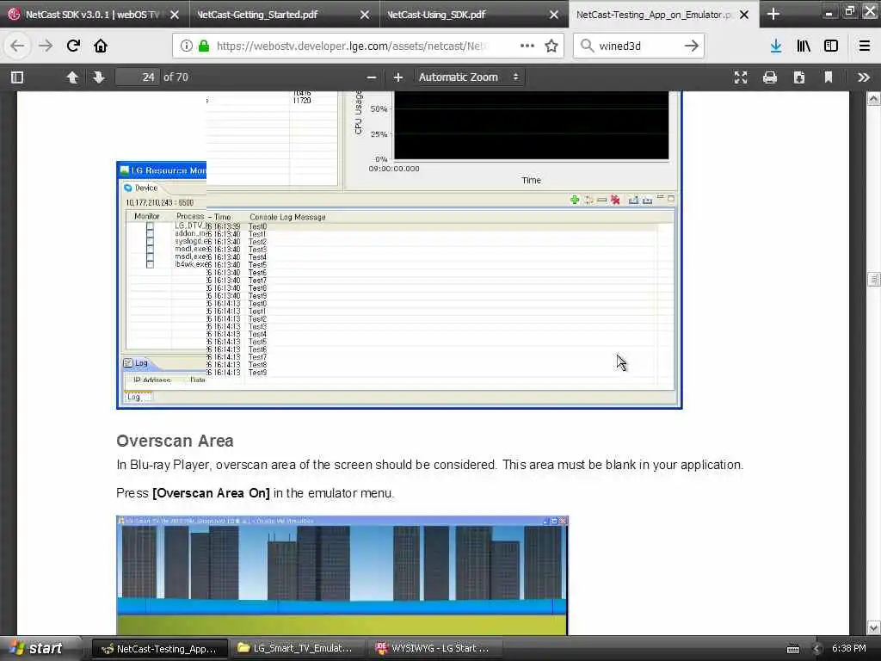Image resolution: width=881 pixels, height=661 pixels.
Task: Open a new browser tab
Action: [x=773, y=14]
